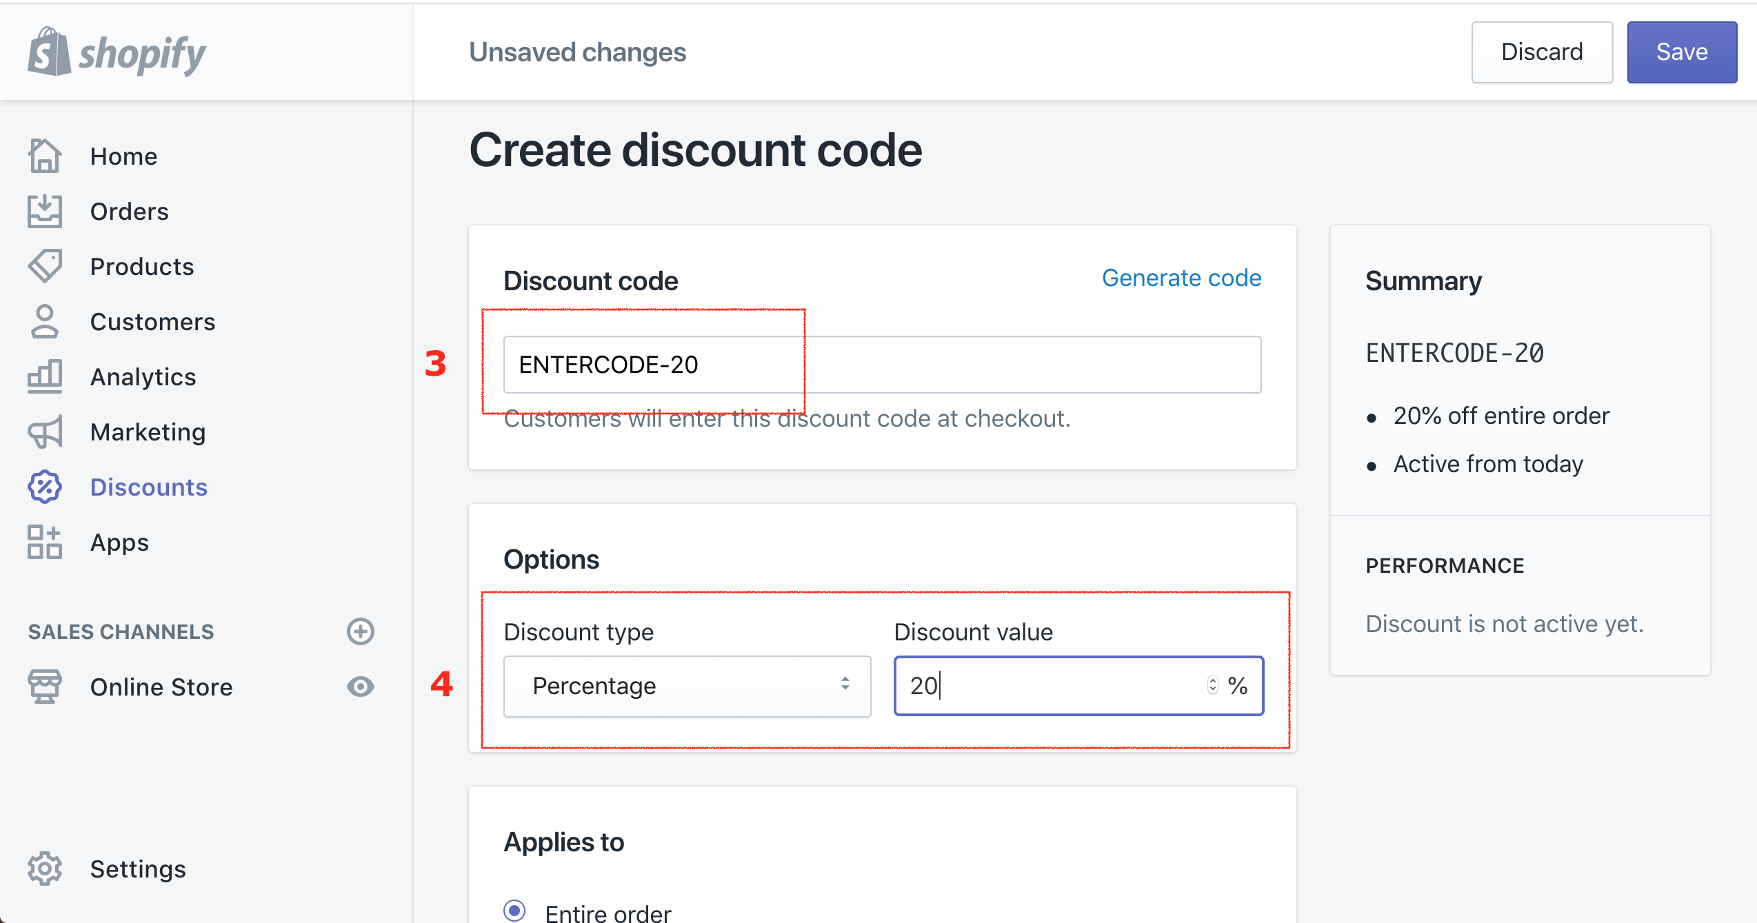1757x923 pixels.
Task: Click the ENTERCODE-20 discount code field
Action: (x=883, y=365)
